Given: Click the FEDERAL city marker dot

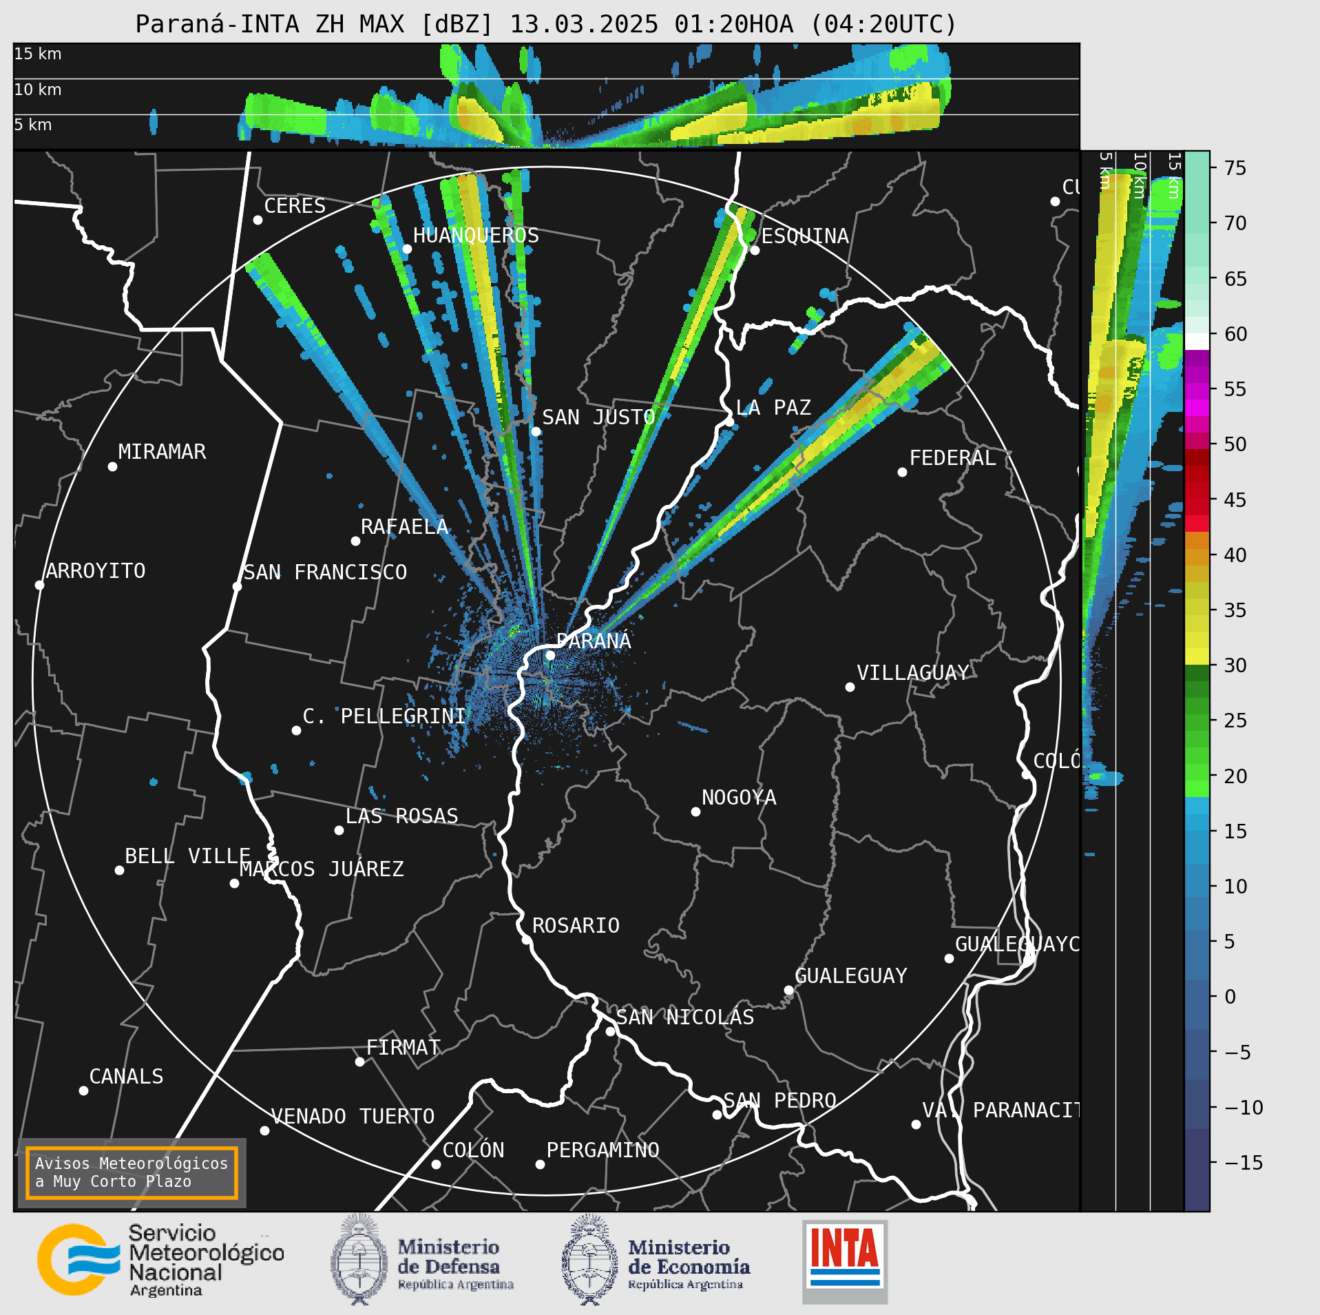Looking at the screenshot, I should tap(902, 472).
